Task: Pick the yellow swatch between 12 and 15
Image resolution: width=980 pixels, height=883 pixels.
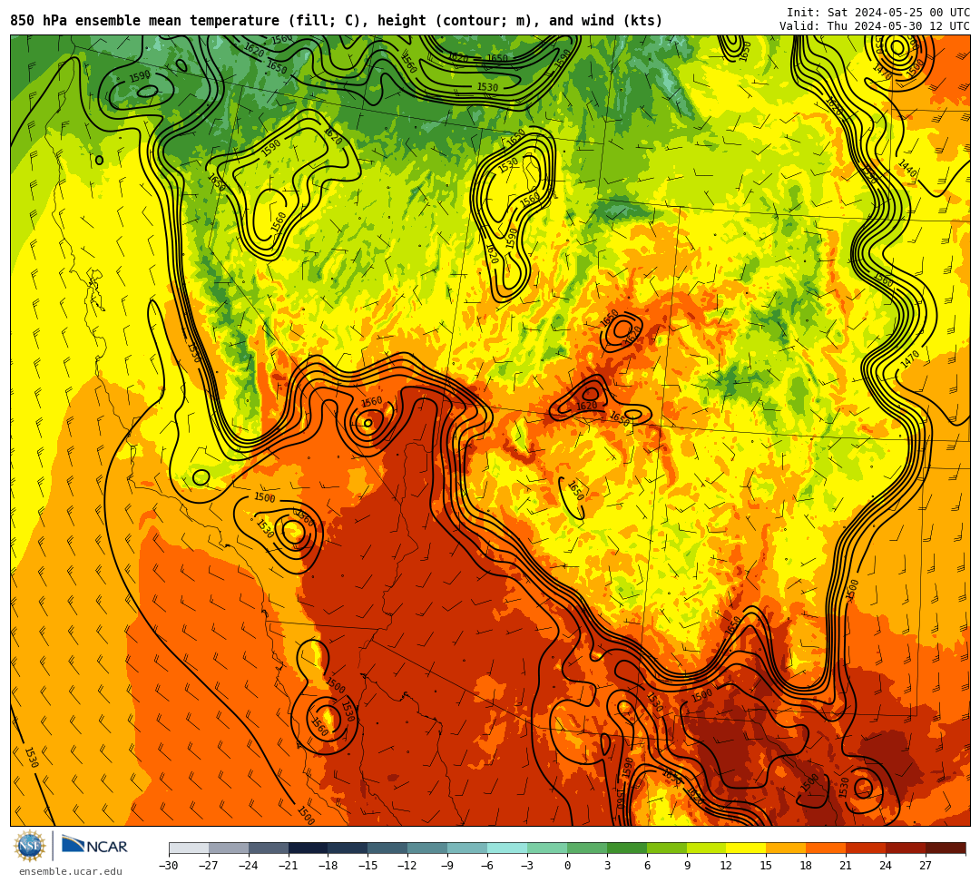Action: pos(747,848)
